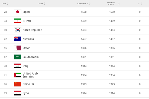Viewport: 149px width, 99px height.
Task: Click the Japan flag icon
Action: (x=18, y=12)
